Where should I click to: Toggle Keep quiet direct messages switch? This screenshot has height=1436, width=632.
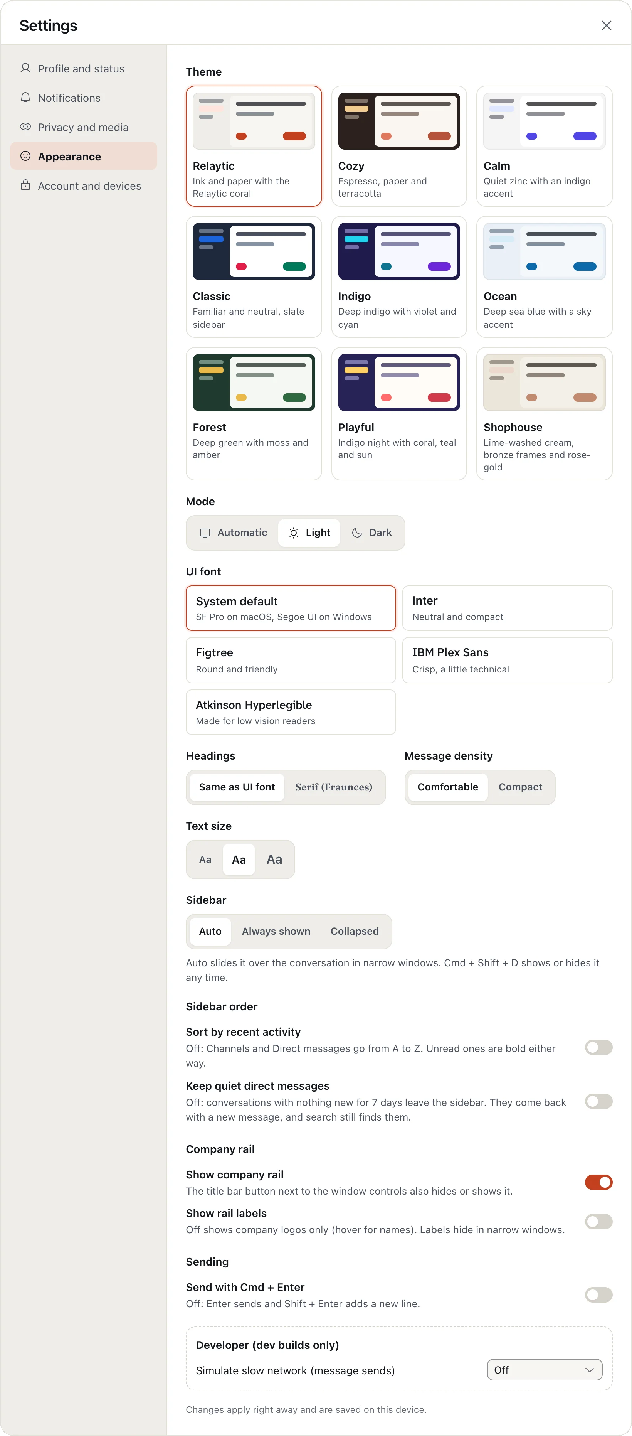(x=598, y=1102)
